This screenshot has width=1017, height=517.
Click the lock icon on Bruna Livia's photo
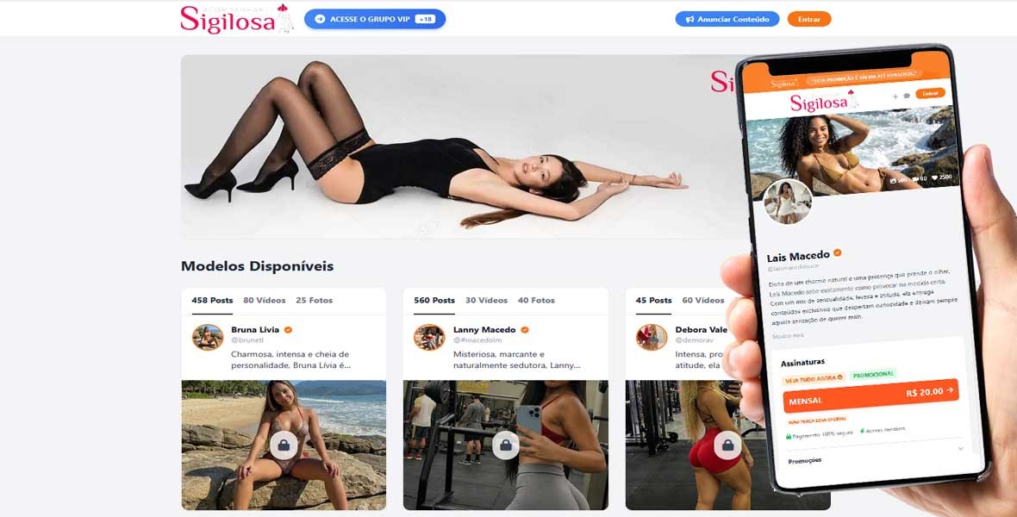(284, 445)
